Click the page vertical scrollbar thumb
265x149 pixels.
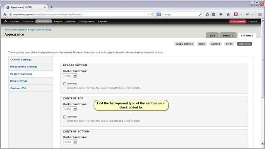pyautogui.click(x=263, y=60)
